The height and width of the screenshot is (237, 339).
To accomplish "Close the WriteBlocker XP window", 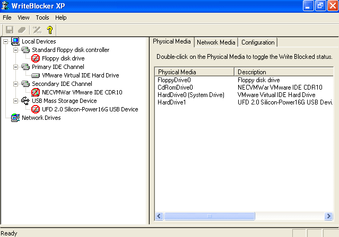I will 333,6.
